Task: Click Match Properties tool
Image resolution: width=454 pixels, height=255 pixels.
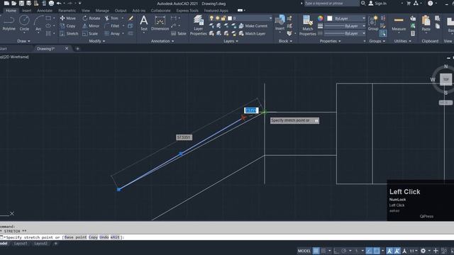Action: tap(307, 25)
